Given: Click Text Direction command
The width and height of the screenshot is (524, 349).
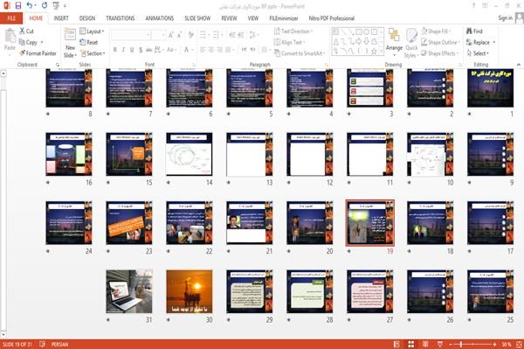Looking at the screenshot, I should 293,31.
